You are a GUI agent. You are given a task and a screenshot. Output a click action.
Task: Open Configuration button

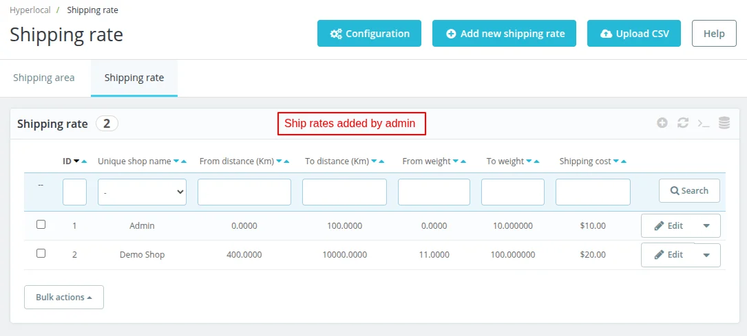[369, 33]
